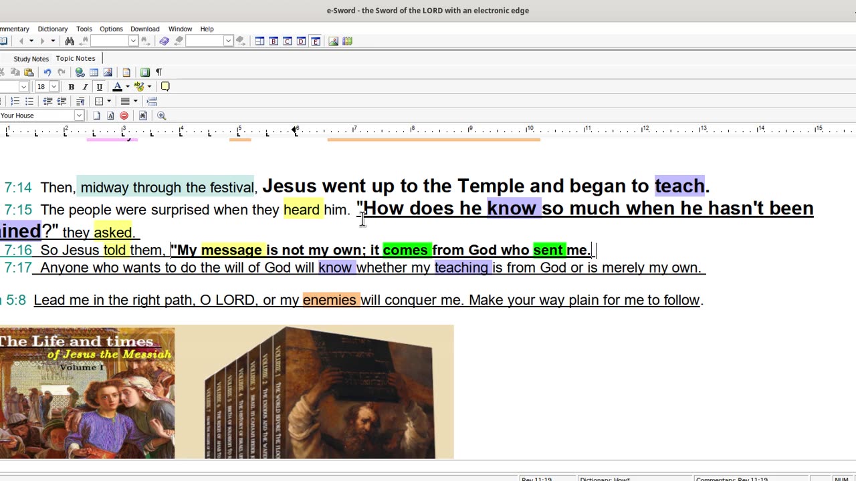The width and height of the screenshot is (856, 481).
Task: Apply bulleted list formatting
Action: 29,102
